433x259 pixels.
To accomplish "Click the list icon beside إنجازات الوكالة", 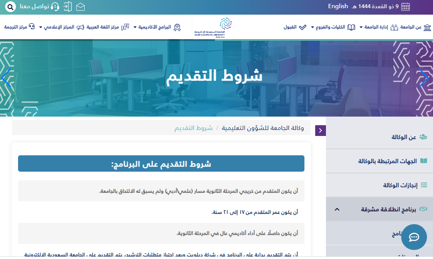I will click(424, 185).
